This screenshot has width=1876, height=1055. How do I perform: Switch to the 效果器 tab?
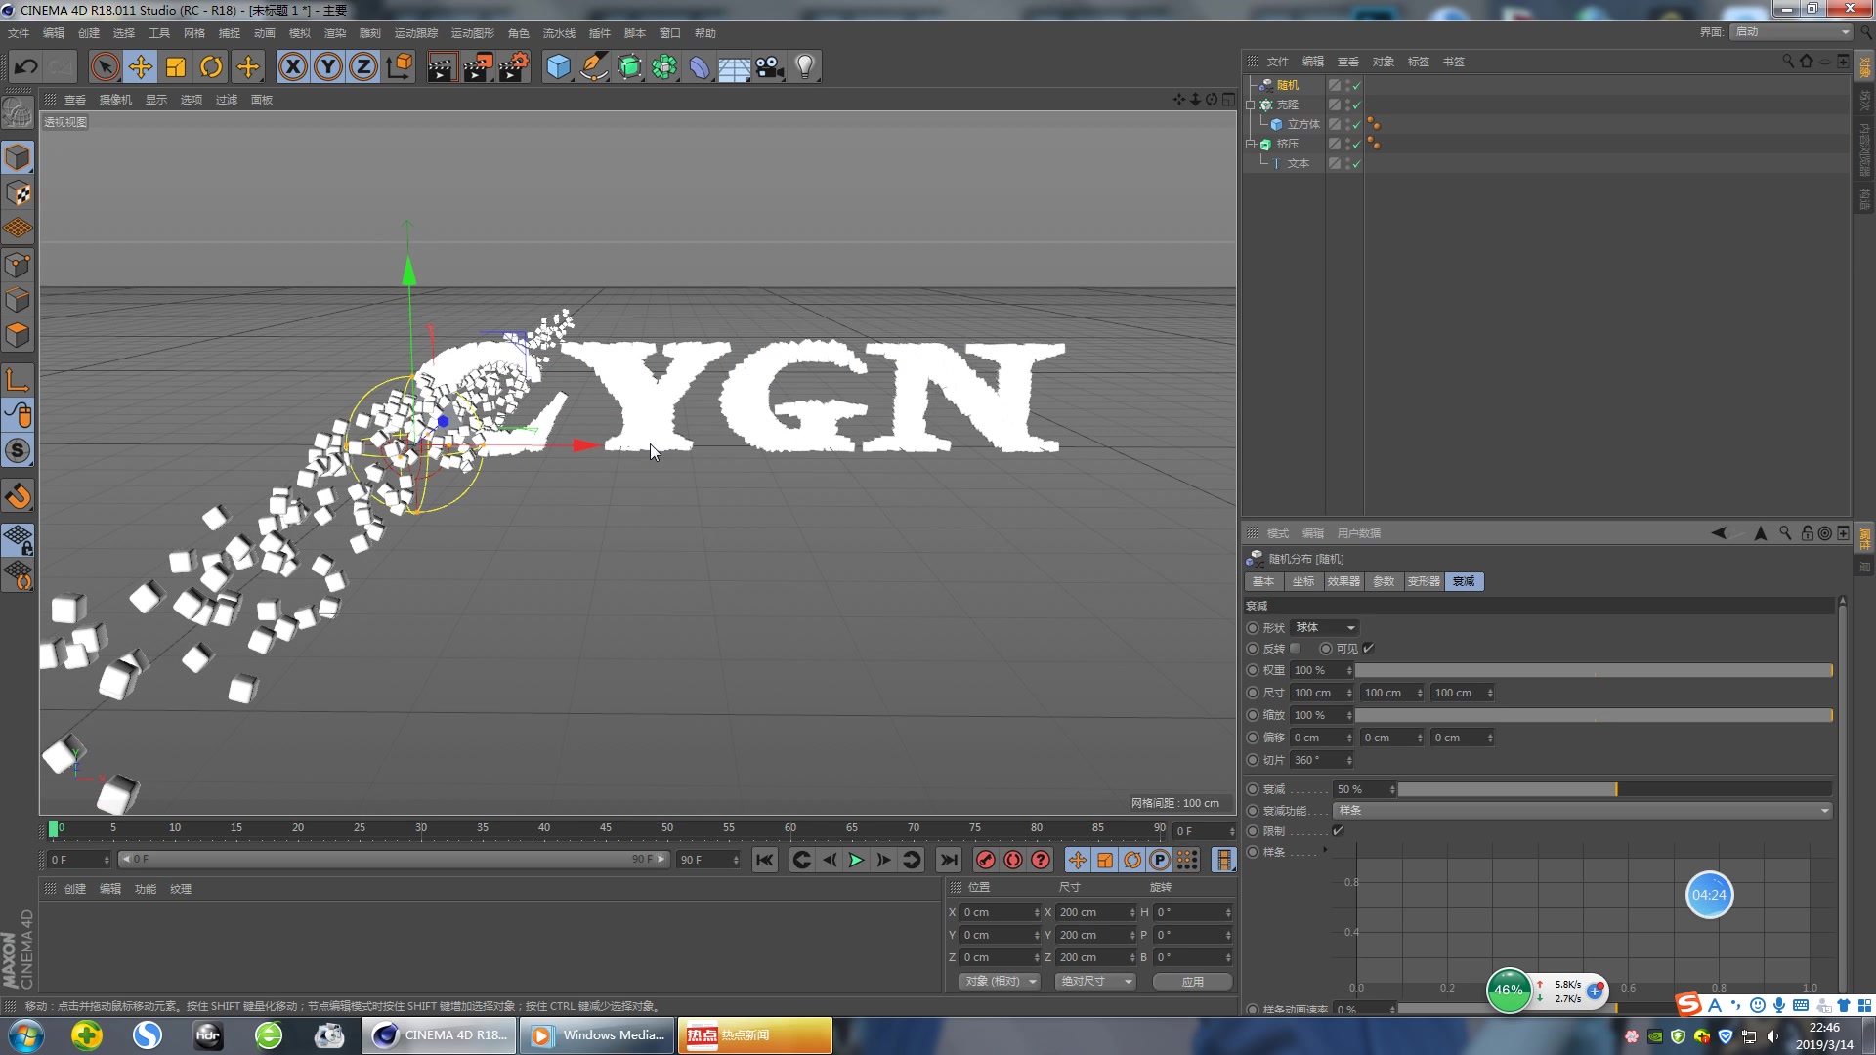point(1343,581)
